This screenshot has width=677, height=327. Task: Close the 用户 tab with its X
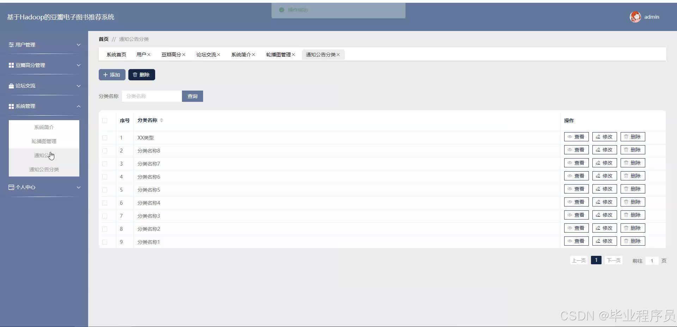point(149,55)
